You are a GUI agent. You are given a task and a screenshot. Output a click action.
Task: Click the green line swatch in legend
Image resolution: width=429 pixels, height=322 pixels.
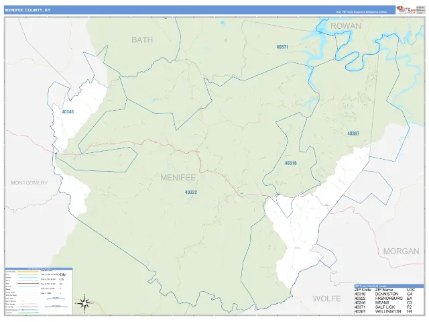[28, 313]
